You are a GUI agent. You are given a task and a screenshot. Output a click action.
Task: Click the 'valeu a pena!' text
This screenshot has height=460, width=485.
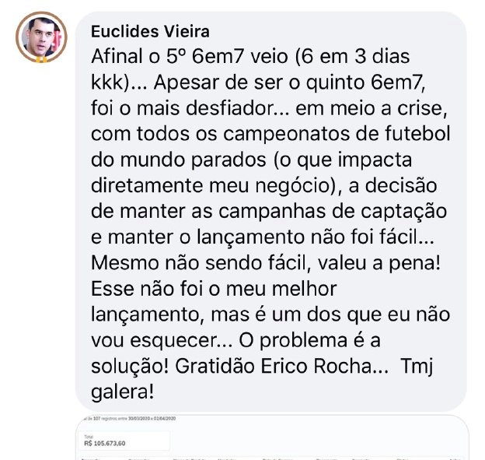379,263
